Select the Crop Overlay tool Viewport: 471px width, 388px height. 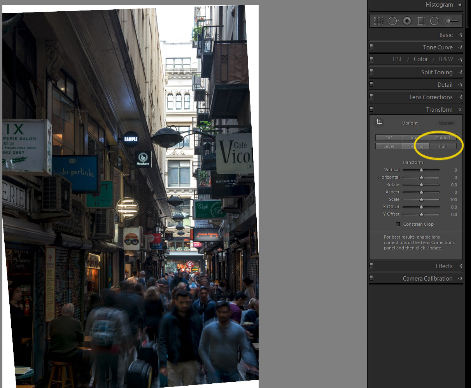pyautogui.click(x=378, y=21)
